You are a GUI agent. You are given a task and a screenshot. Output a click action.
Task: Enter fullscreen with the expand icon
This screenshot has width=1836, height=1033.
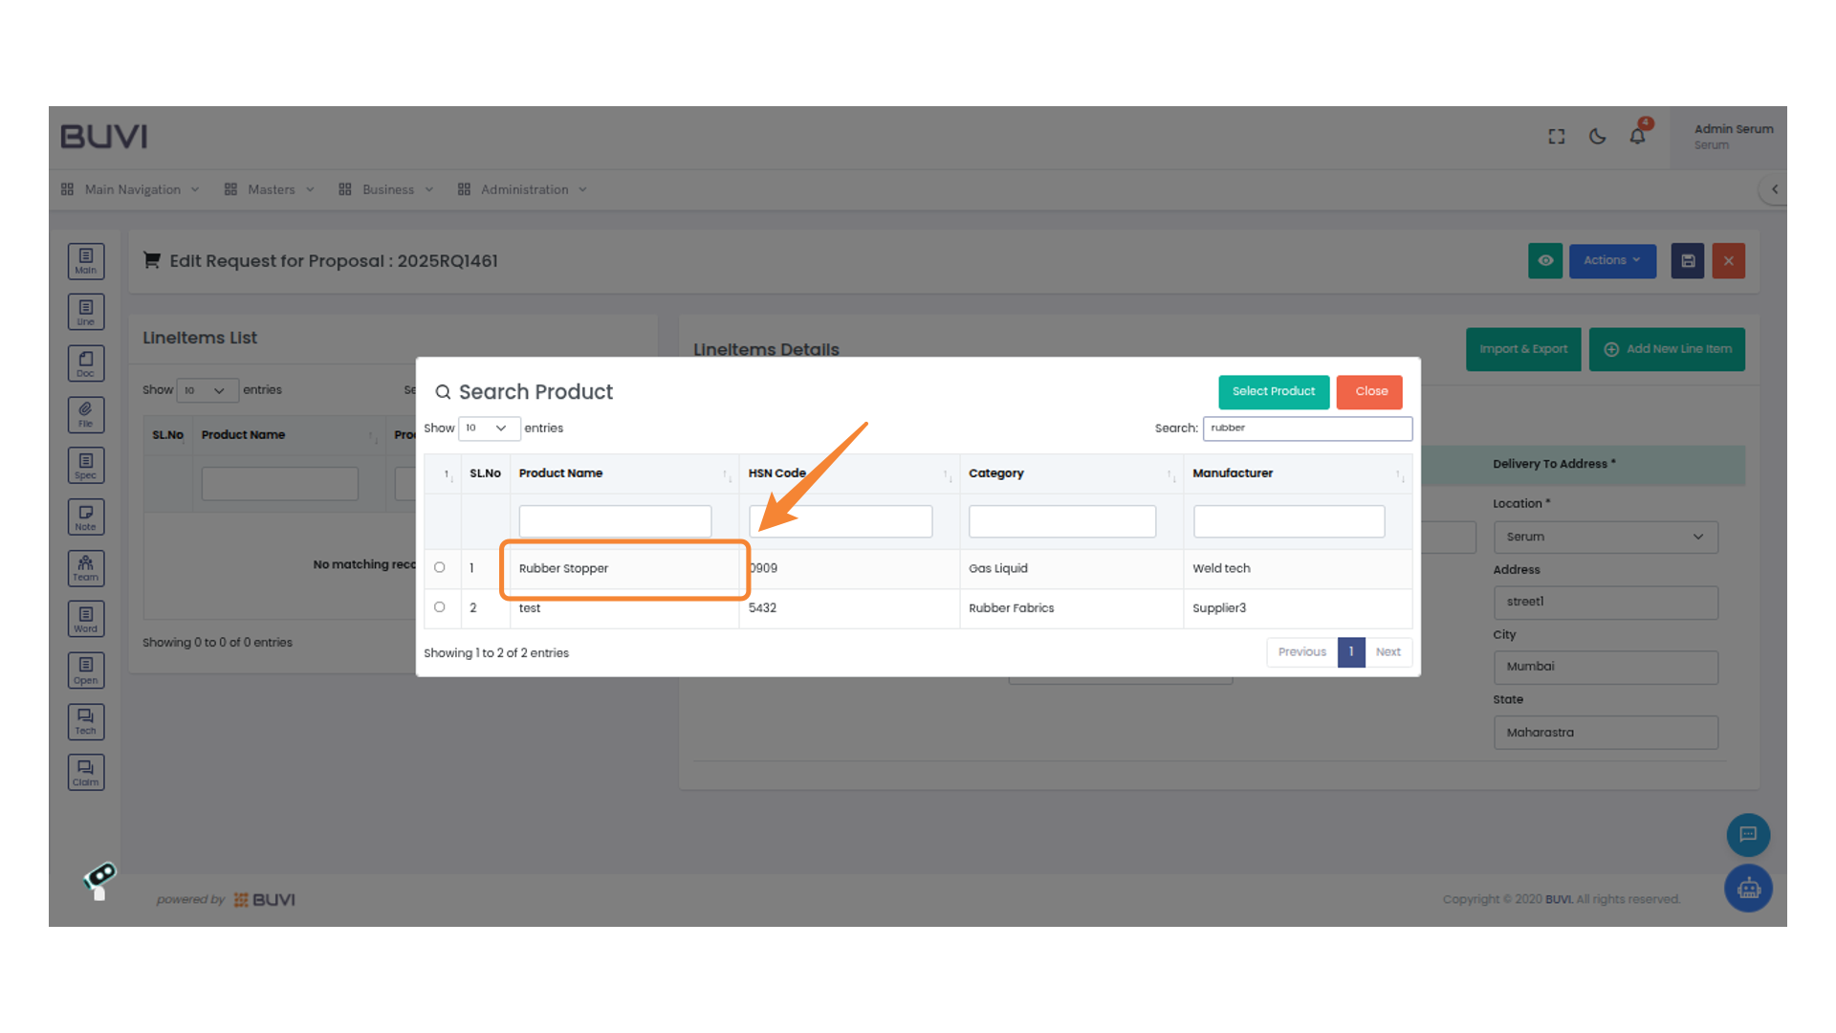(1557, 137)
